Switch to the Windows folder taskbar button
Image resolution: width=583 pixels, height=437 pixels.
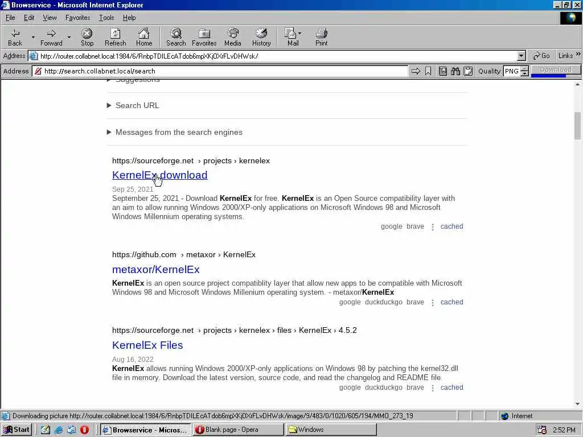tap(331, 430)
